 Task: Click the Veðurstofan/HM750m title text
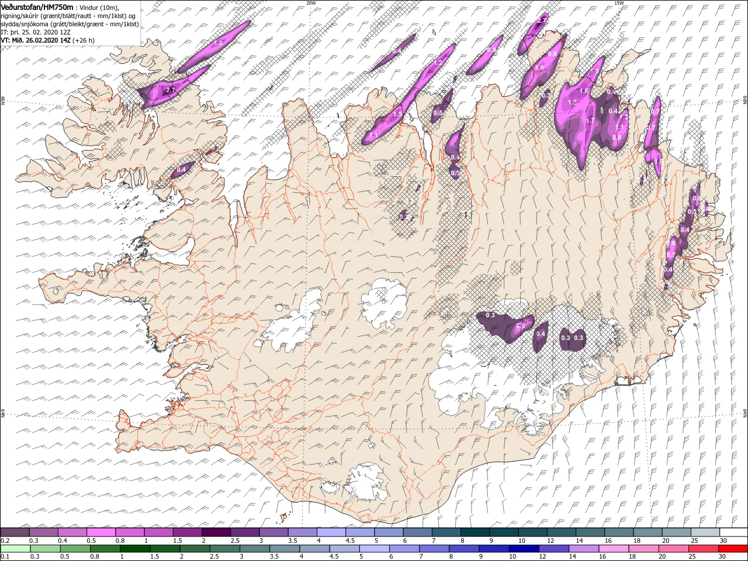tap(37, 6)
